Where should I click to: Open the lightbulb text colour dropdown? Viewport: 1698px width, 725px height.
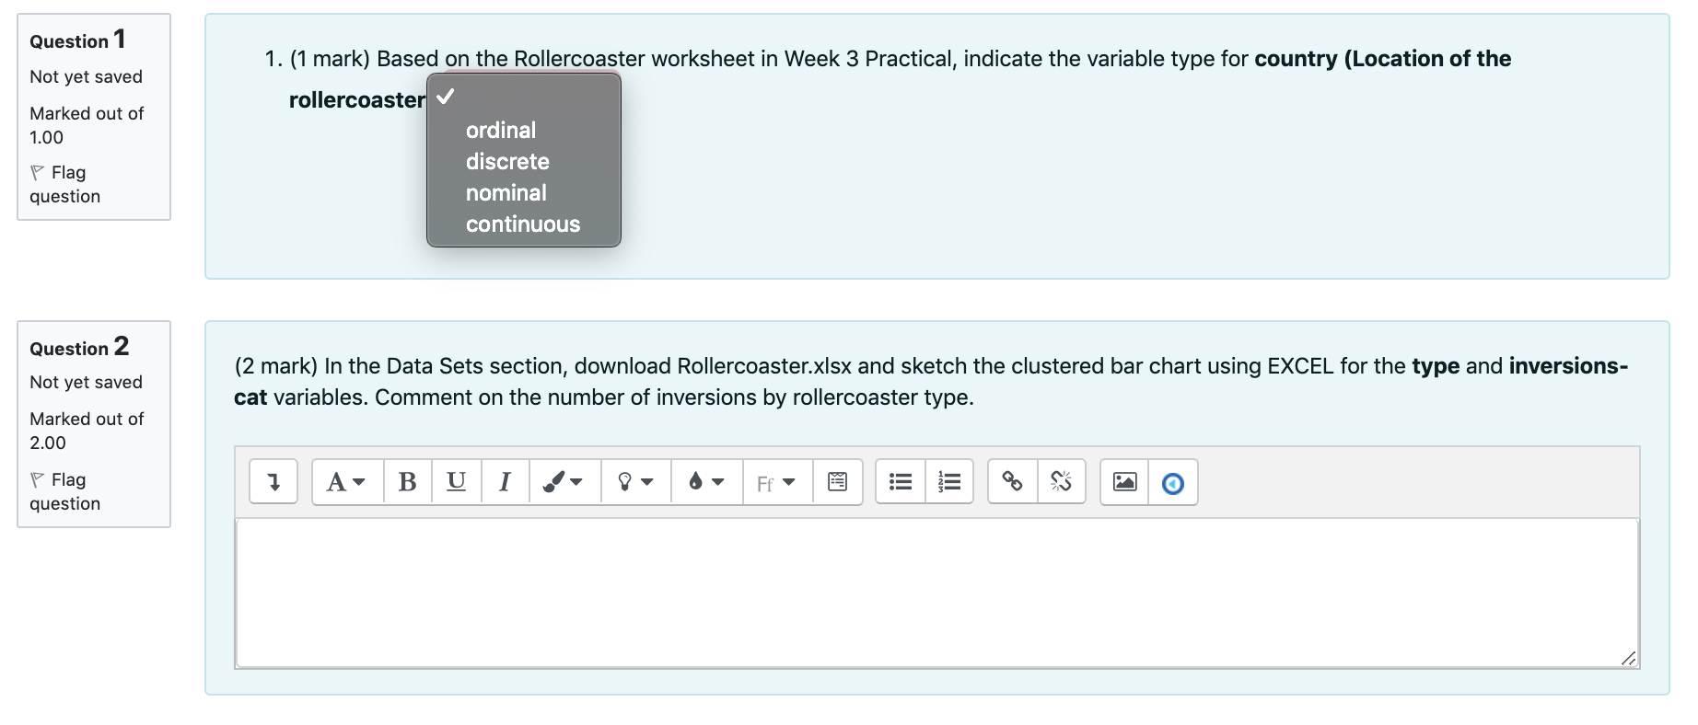[636, 482]
